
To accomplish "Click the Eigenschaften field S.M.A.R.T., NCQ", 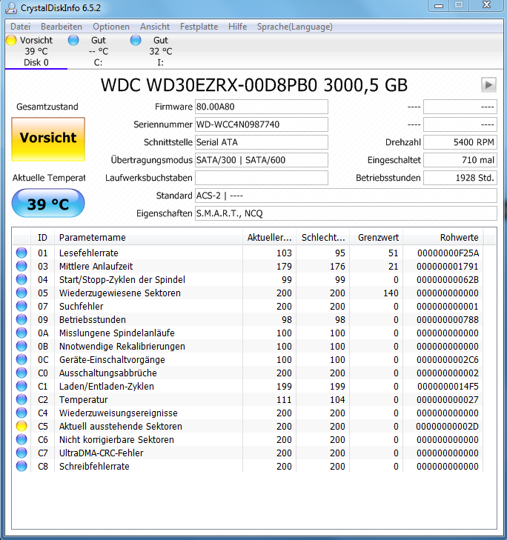I will tap(346, 213).
